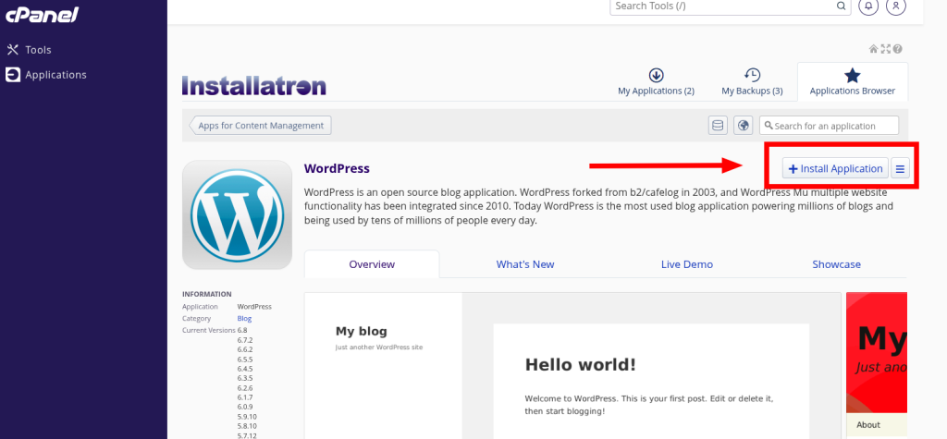Open the My blog Hello world screenshot
The width and height of the screenshot is (947, 439).
click(572, 366)
